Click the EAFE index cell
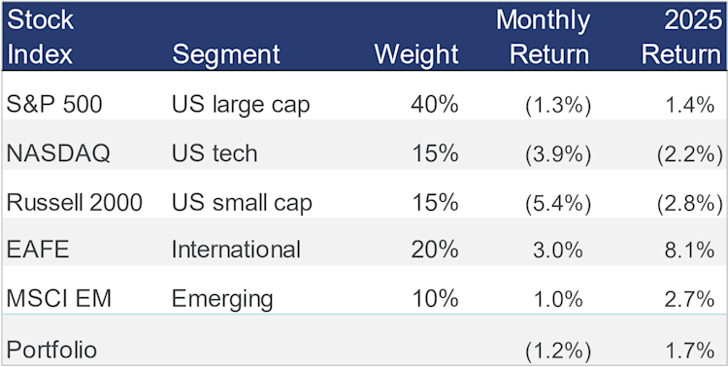This screenshot has height=367, width=728. tap(38, 250)
